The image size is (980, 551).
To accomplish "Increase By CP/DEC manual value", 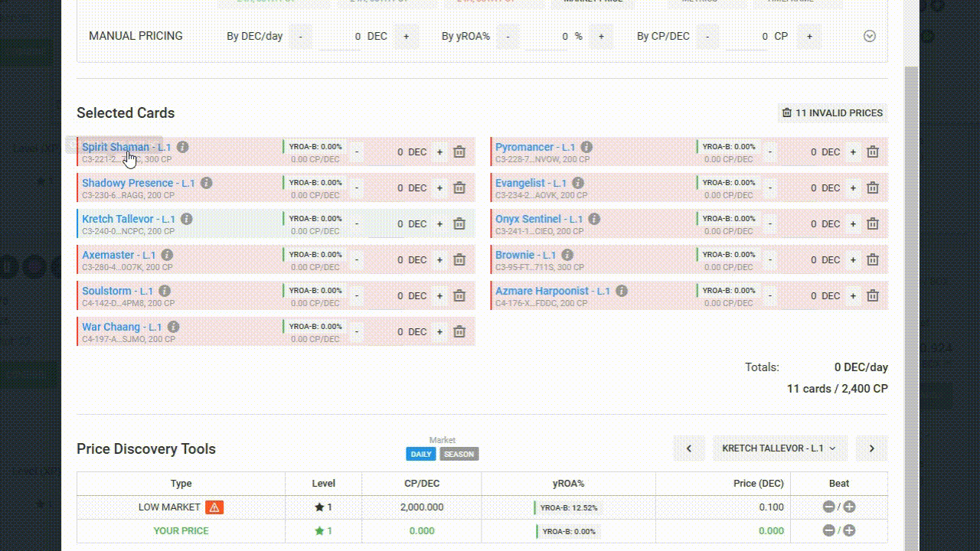I will click(809, 36).
